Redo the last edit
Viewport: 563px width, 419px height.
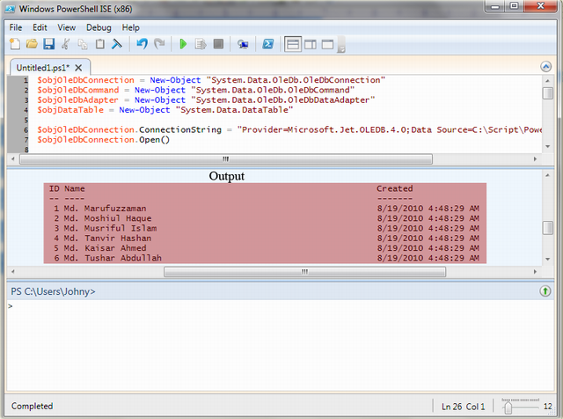[x=159, y=44]
